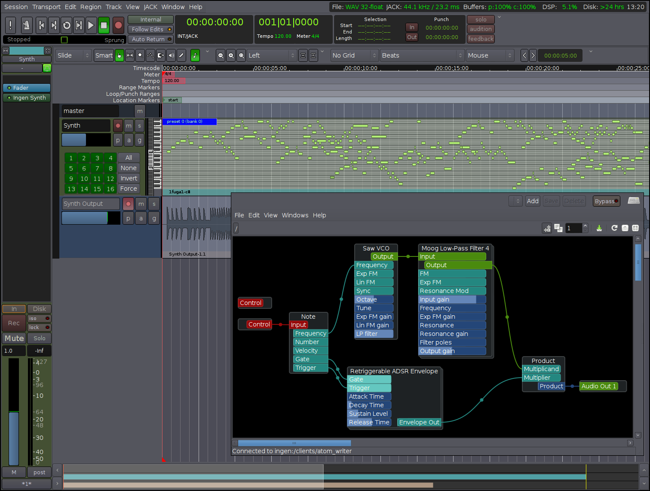This screenshot has height=491, width=650.
Task: Open the Session menu
Action: point(16,7)
